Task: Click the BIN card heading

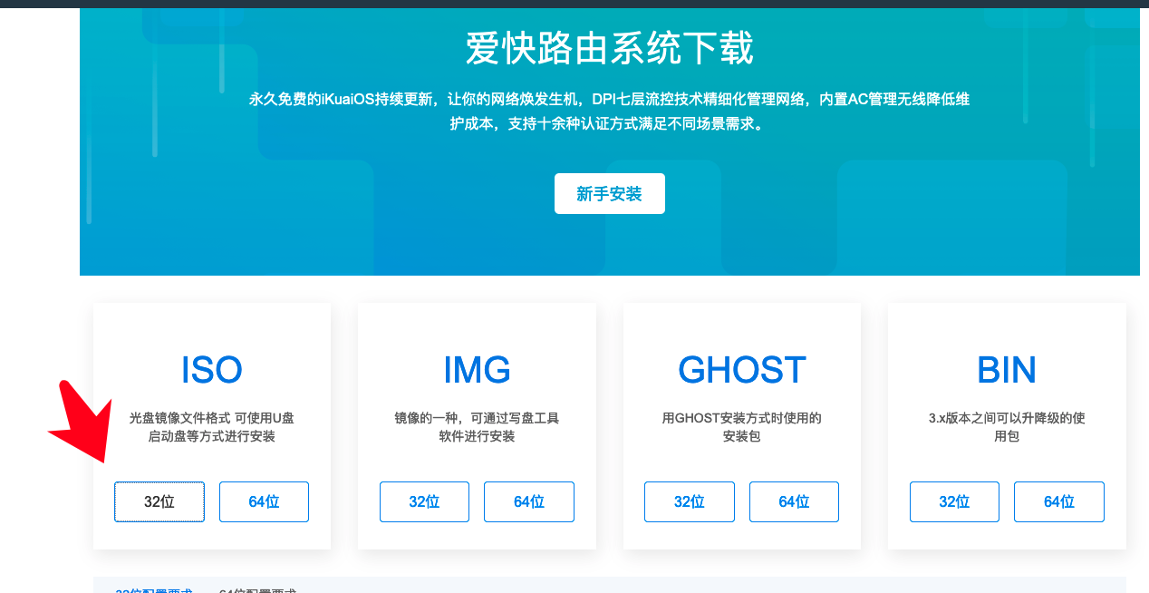Action: 1007,370
